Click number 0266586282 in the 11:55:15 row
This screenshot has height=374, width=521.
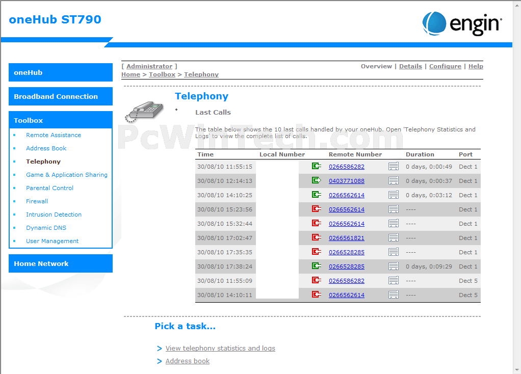347,167
